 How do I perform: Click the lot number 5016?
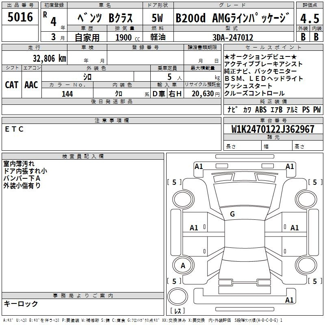[x=20, y=17]
